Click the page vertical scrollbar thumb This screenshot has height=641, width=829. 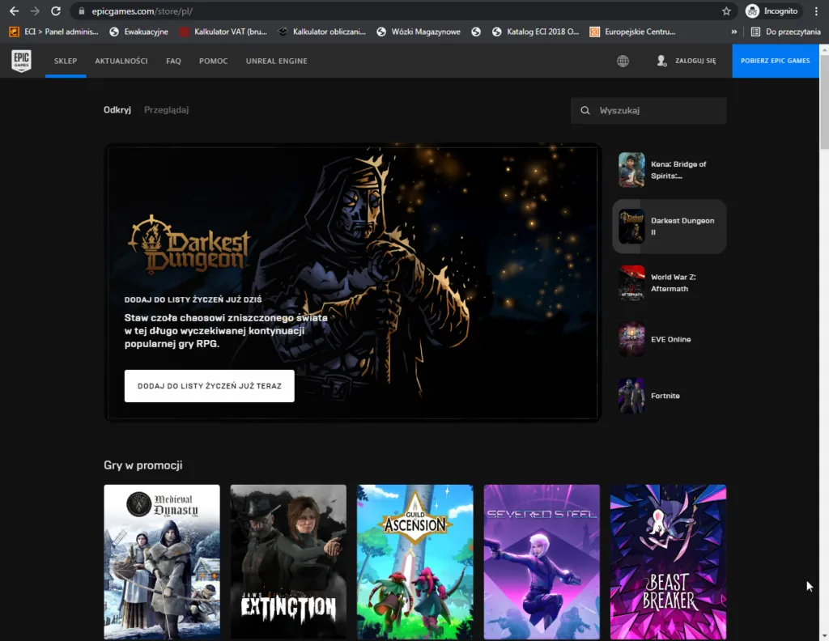point(823,100)
